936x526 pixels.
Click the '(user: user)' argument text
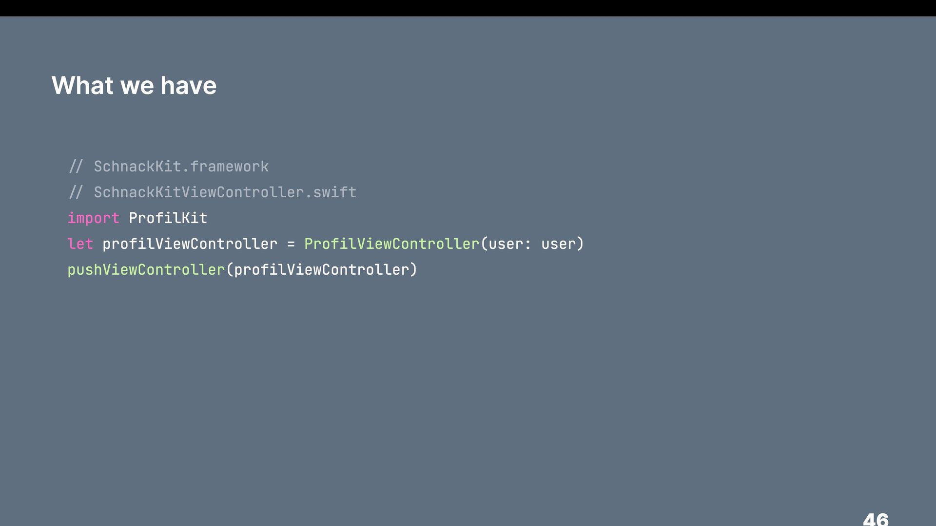tap(532, 244)
